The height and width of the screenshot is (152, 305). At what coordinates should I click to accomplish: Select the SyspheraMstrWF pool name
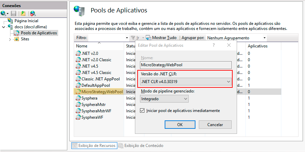[96, 111]
